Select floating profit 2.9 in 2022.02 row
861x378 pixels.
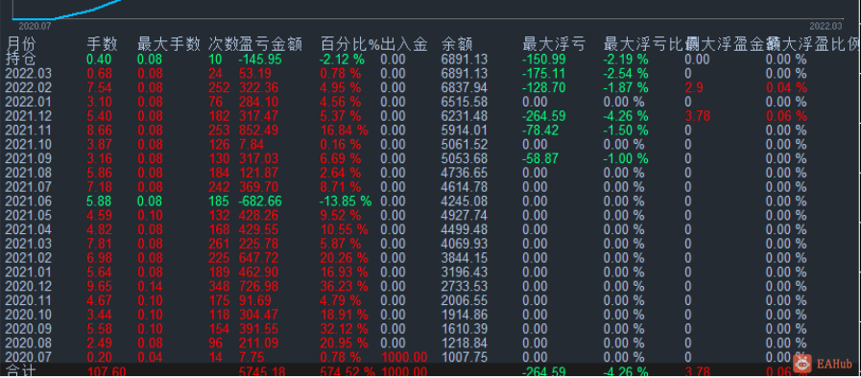[694, 87]
